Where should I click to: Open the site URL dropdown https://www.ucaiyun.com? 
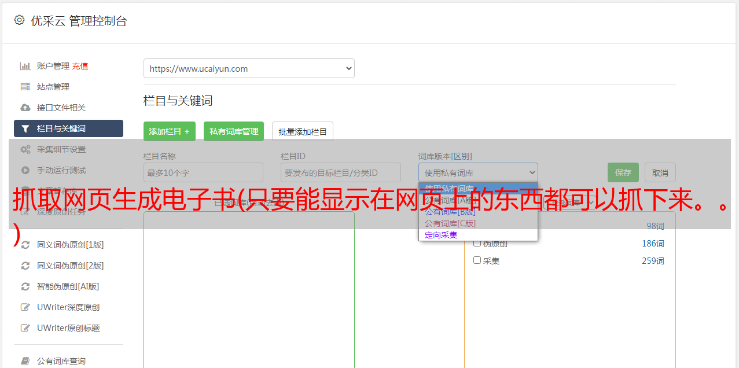tap(249, 68)
